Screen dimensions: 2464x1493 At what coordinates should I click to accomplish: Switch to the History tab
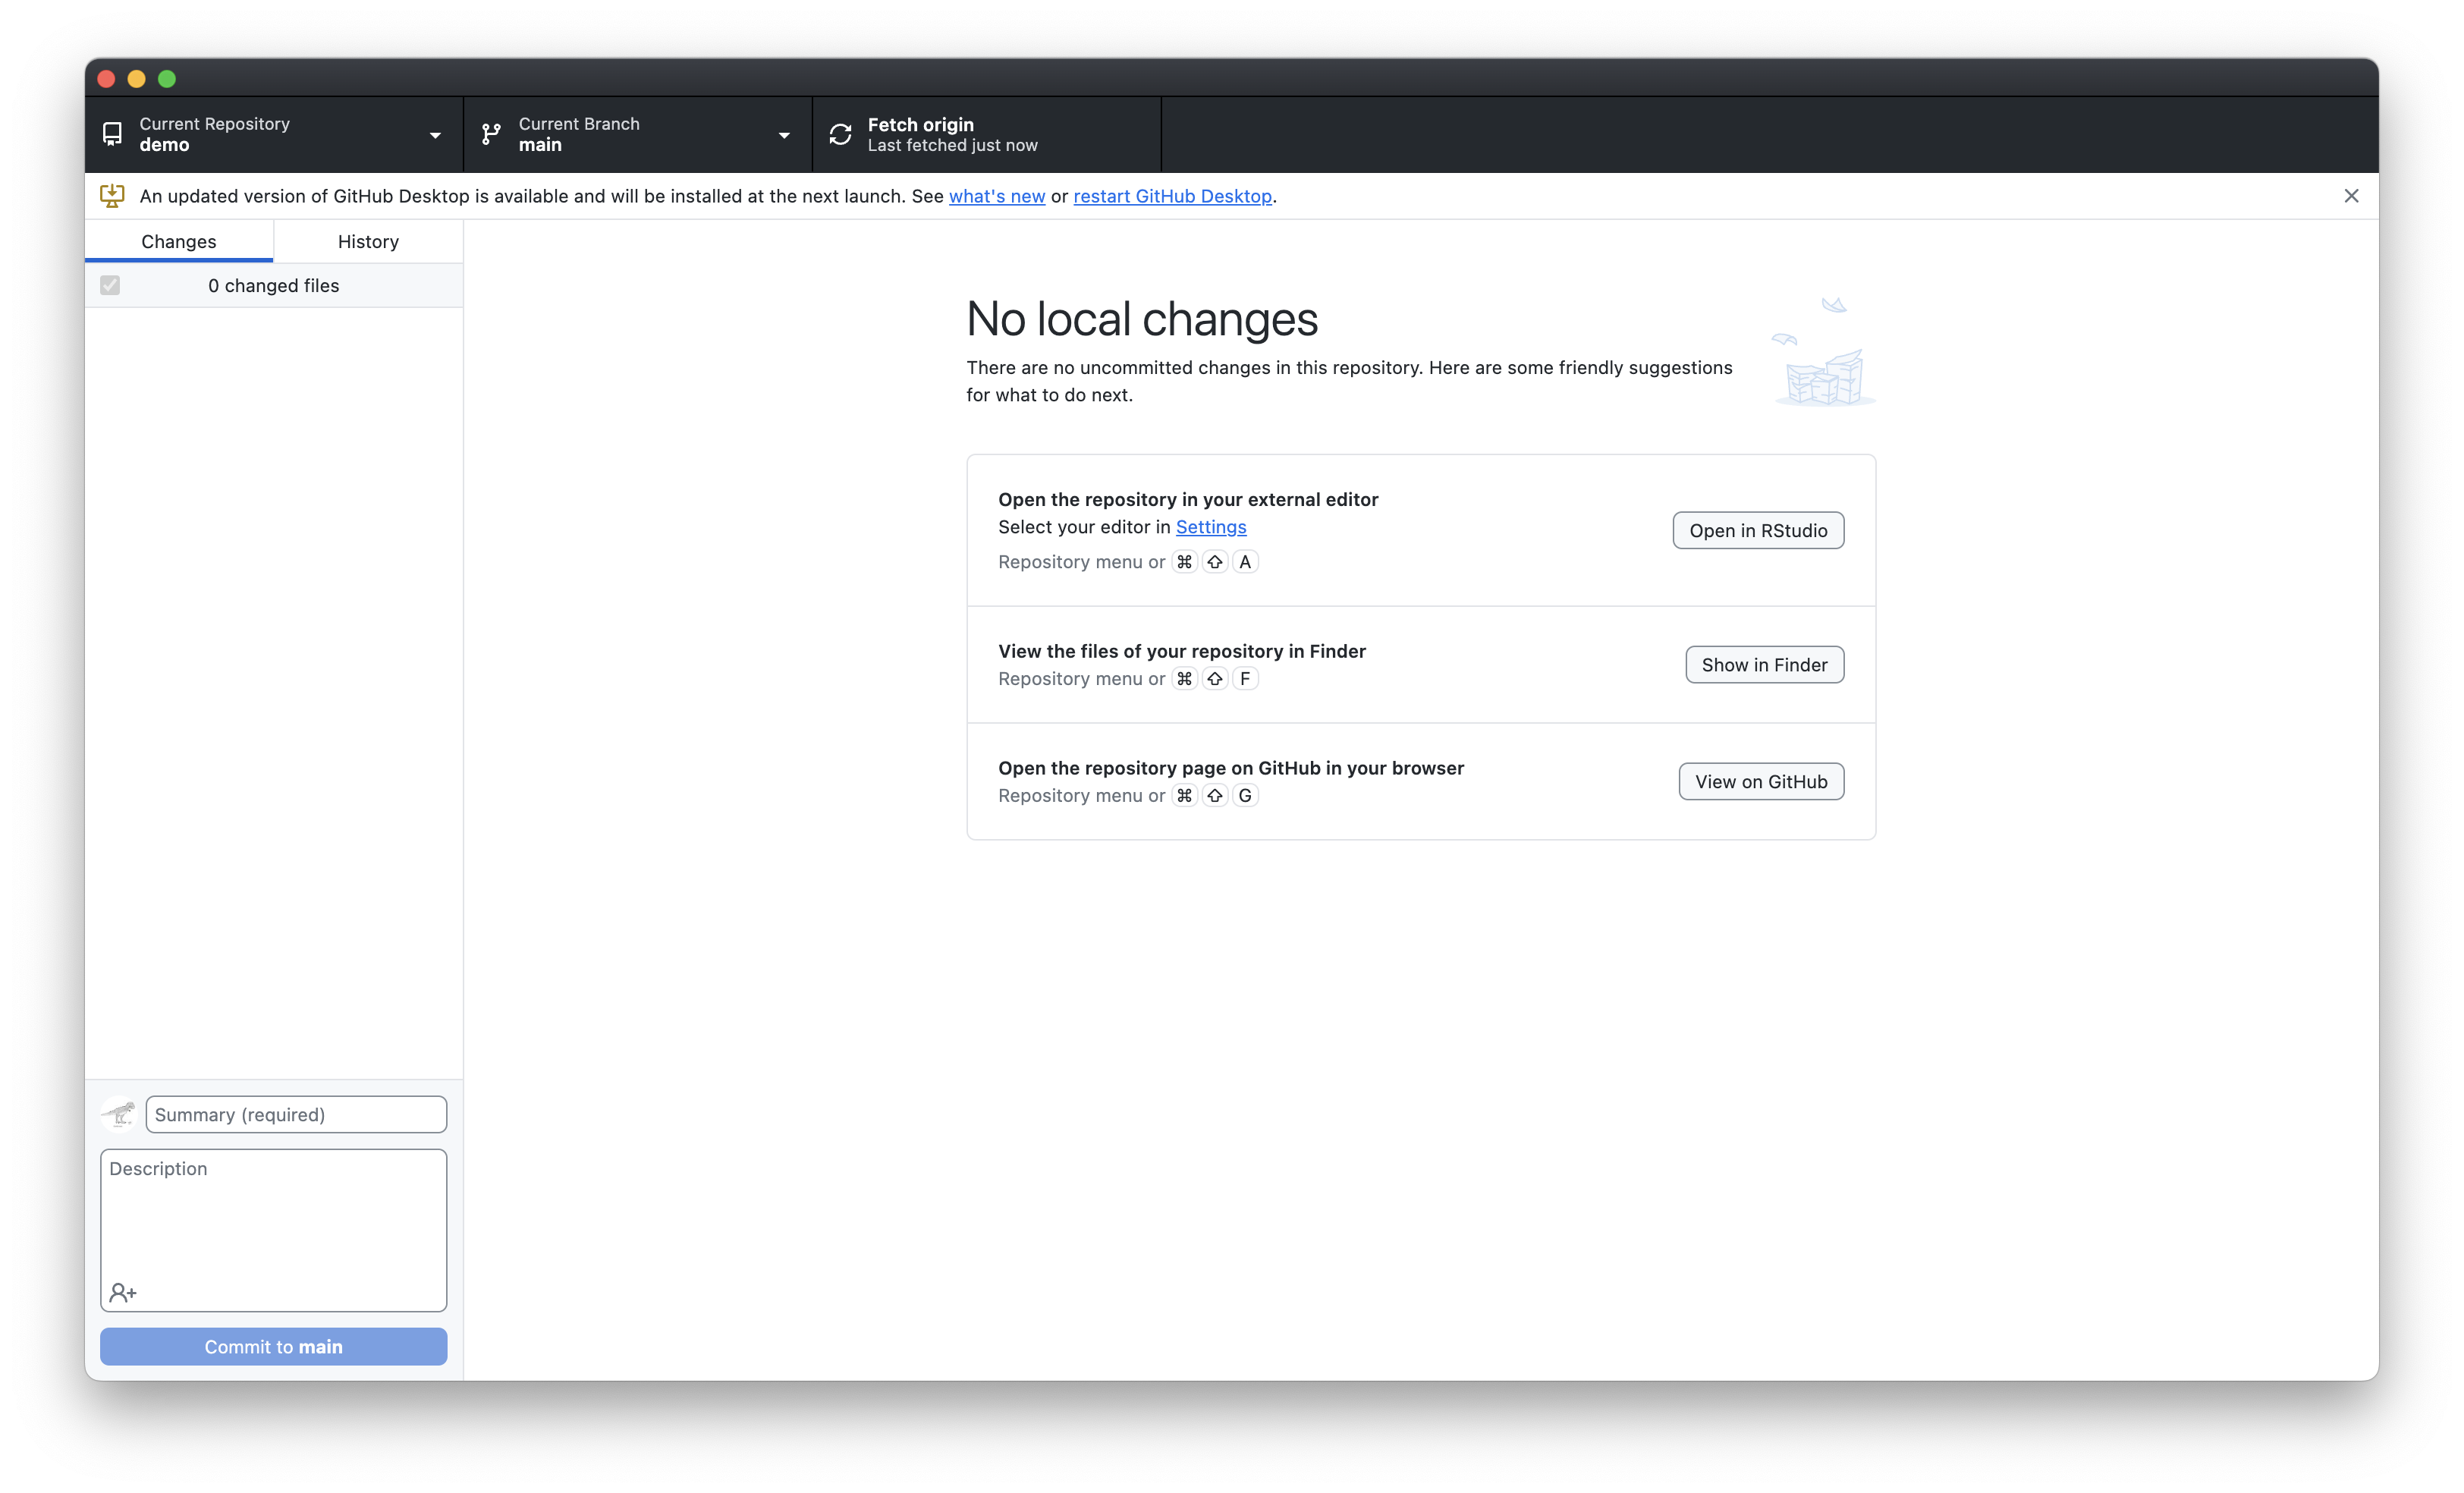click(368, 241)
